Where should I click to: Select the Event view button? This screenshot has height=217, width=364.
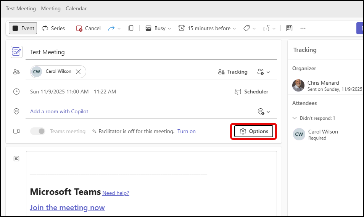[x=23, y=28]
